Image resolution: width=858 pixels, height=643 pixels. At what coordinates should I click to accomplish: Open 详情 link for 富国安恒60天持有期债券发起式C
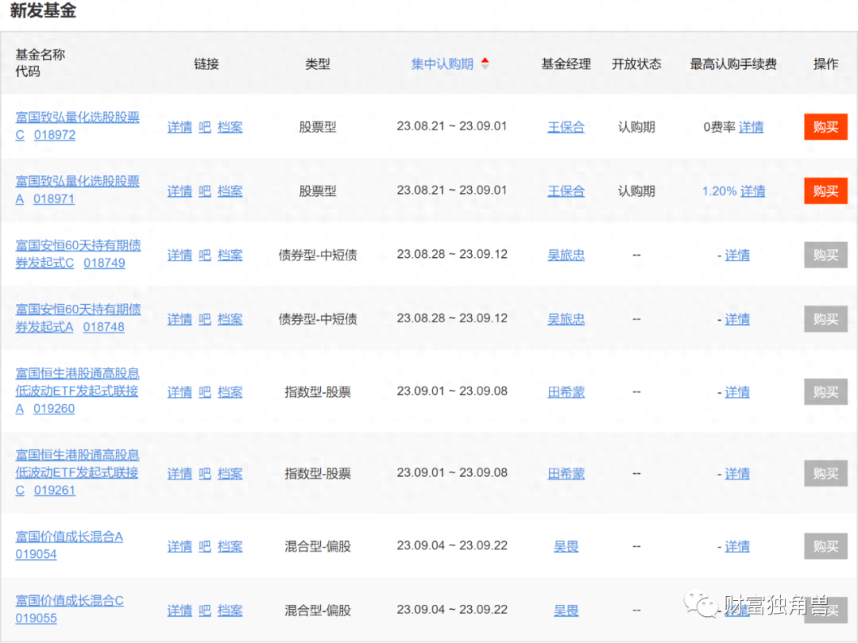pos(180,256)
